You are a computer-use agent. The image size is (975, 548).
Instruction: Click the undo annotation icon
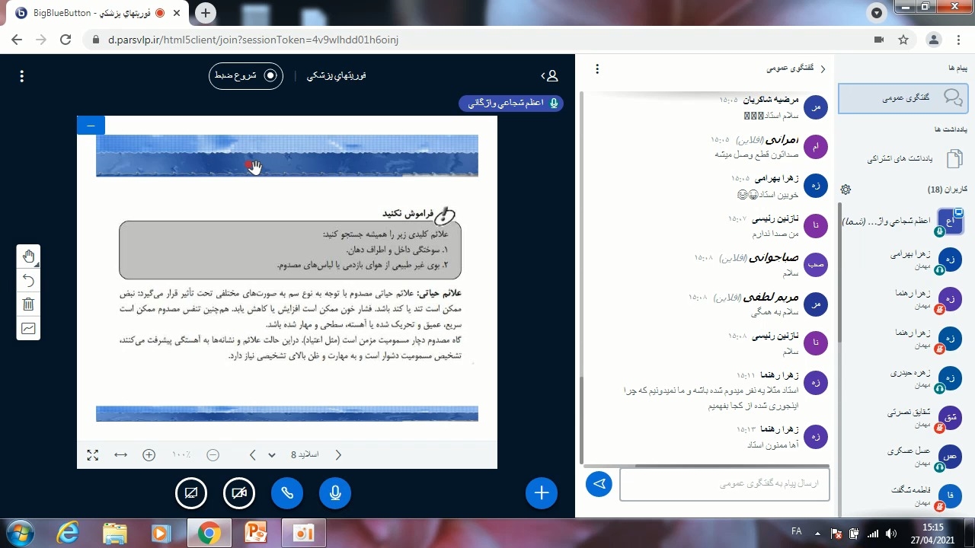point(28,280)
